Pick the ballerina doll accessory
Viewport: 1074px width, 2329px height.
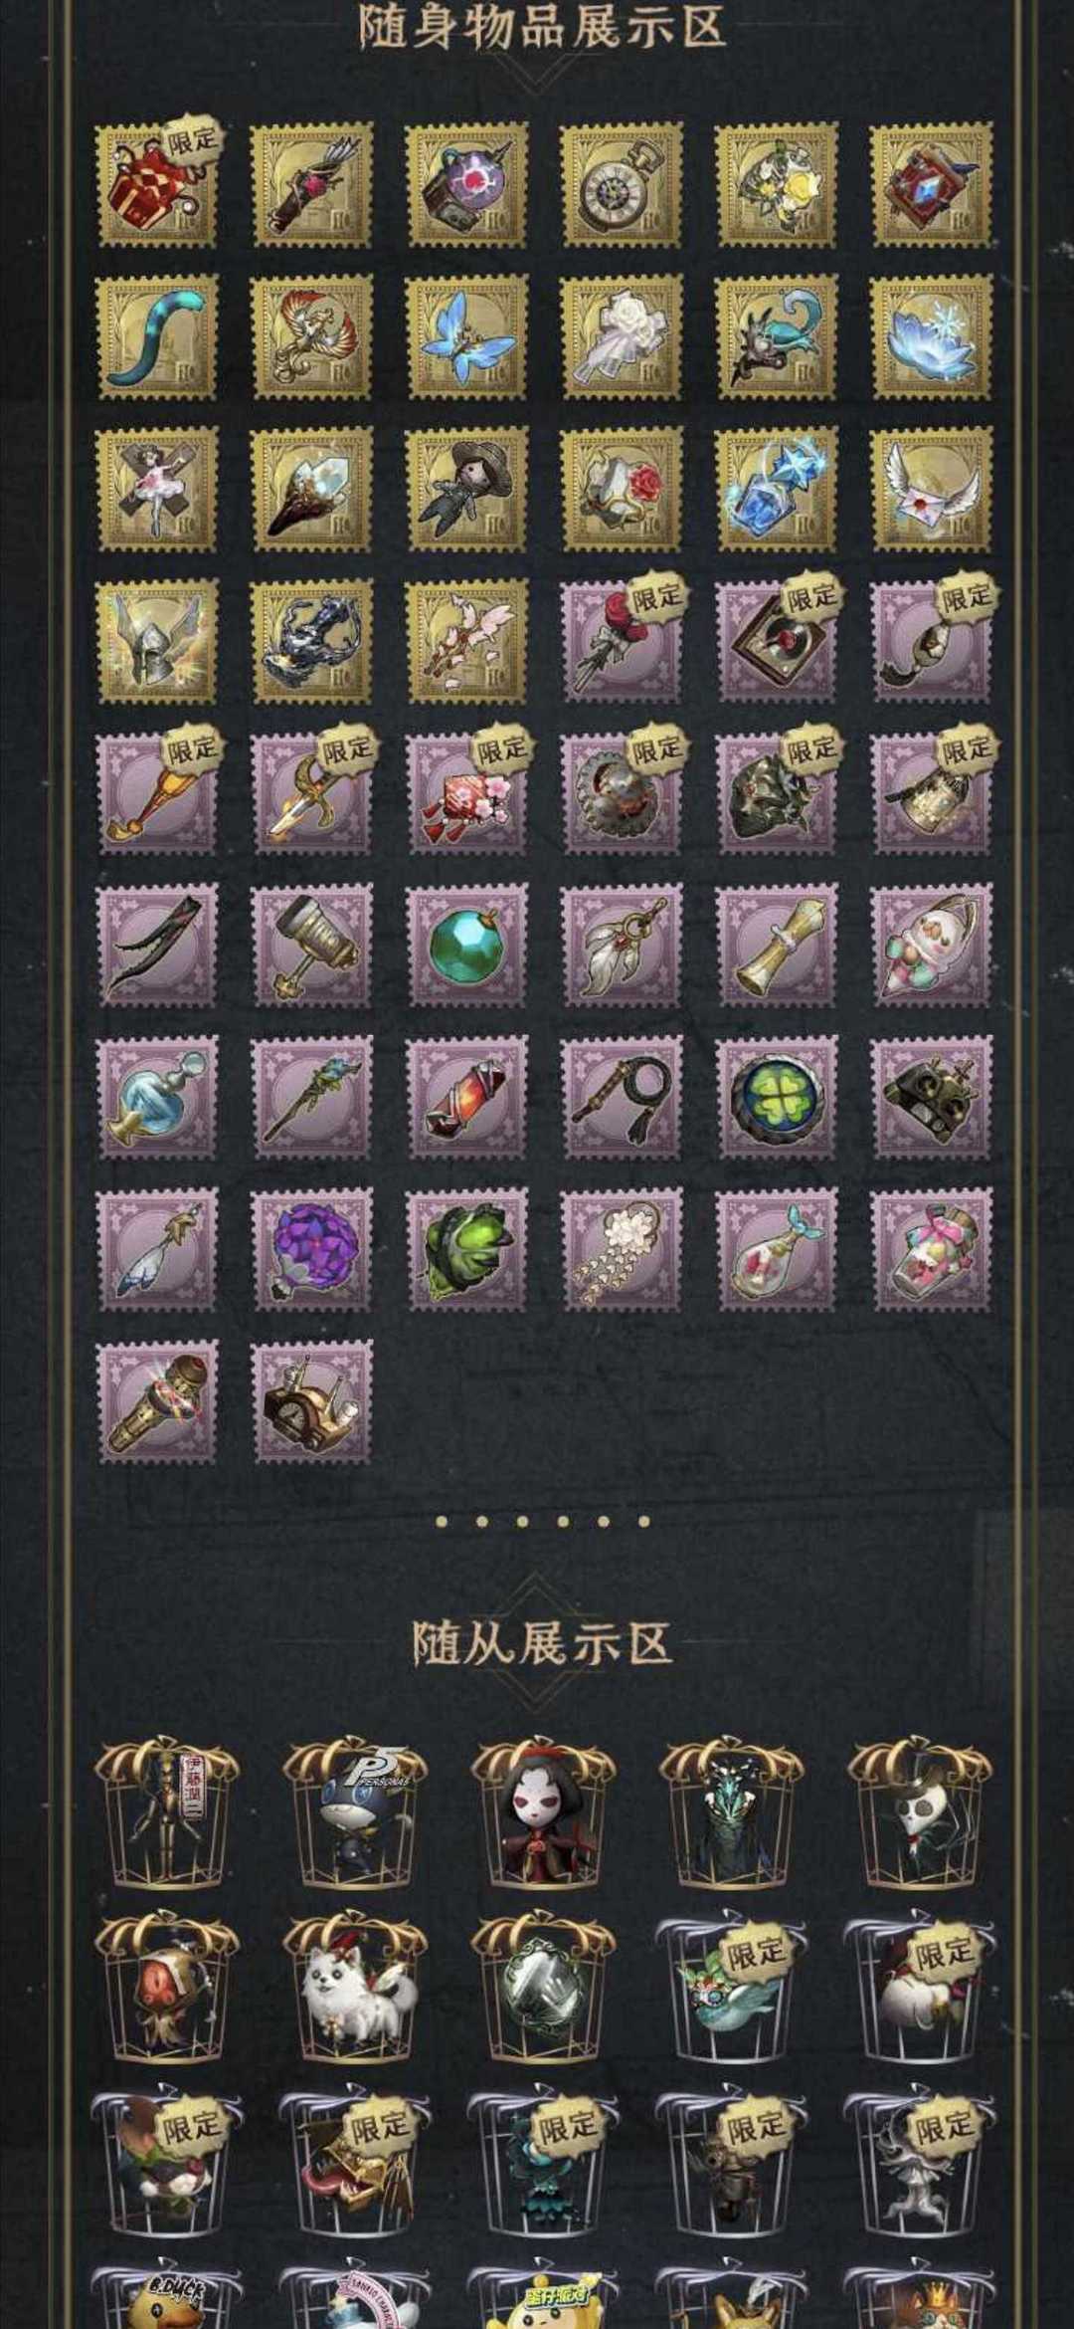coord(157,490)
